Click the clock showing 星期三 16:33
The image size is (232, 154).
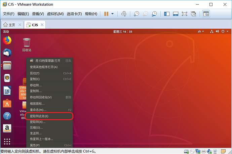[x=123, y=31]
